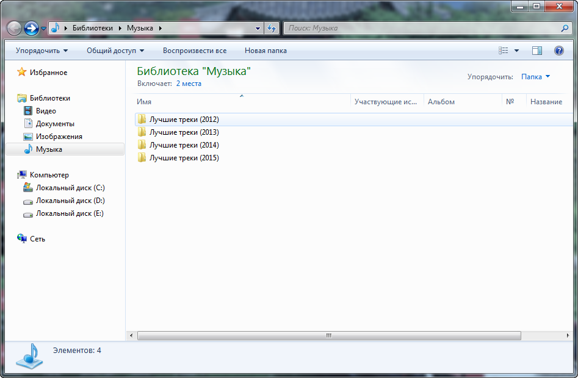Viewport: 578px width, 378px height.
Task: Toggle the preview pane icon
Action: point(537,51)
